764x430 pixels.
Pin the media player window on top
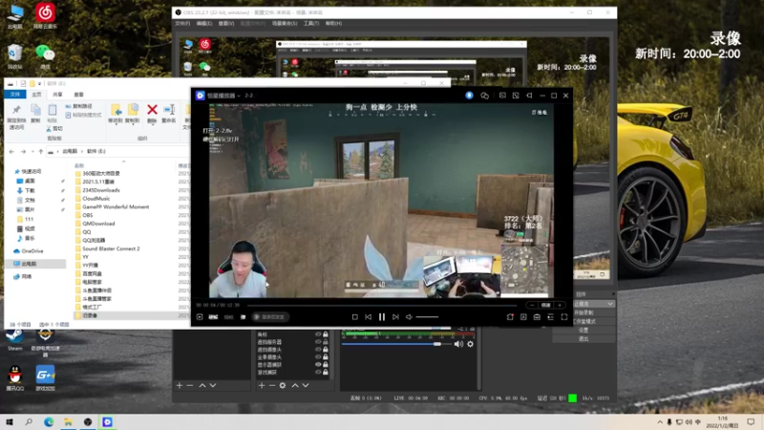click(x=529, y=96)
